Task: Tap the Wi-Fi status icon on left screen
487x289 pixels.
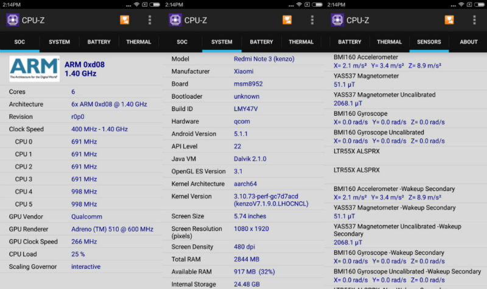Action: 136,4
